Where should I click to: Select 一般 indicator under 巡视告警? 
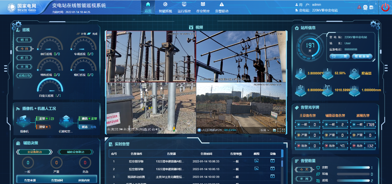click(354, 124)
